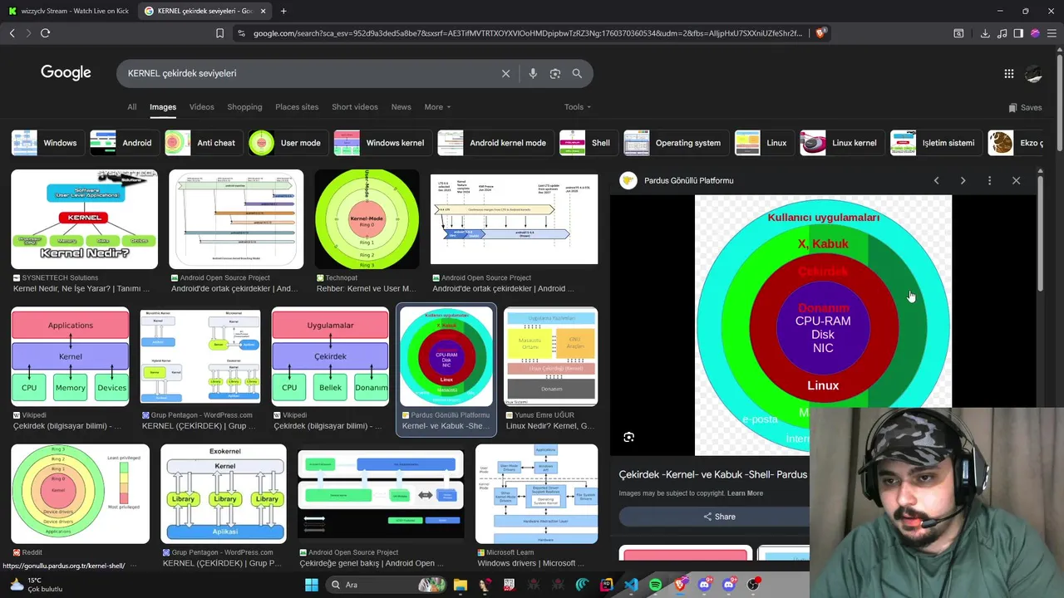Search by image with the Lens icon
Viewport: 1064px width, 598px height.
[555, 73]
